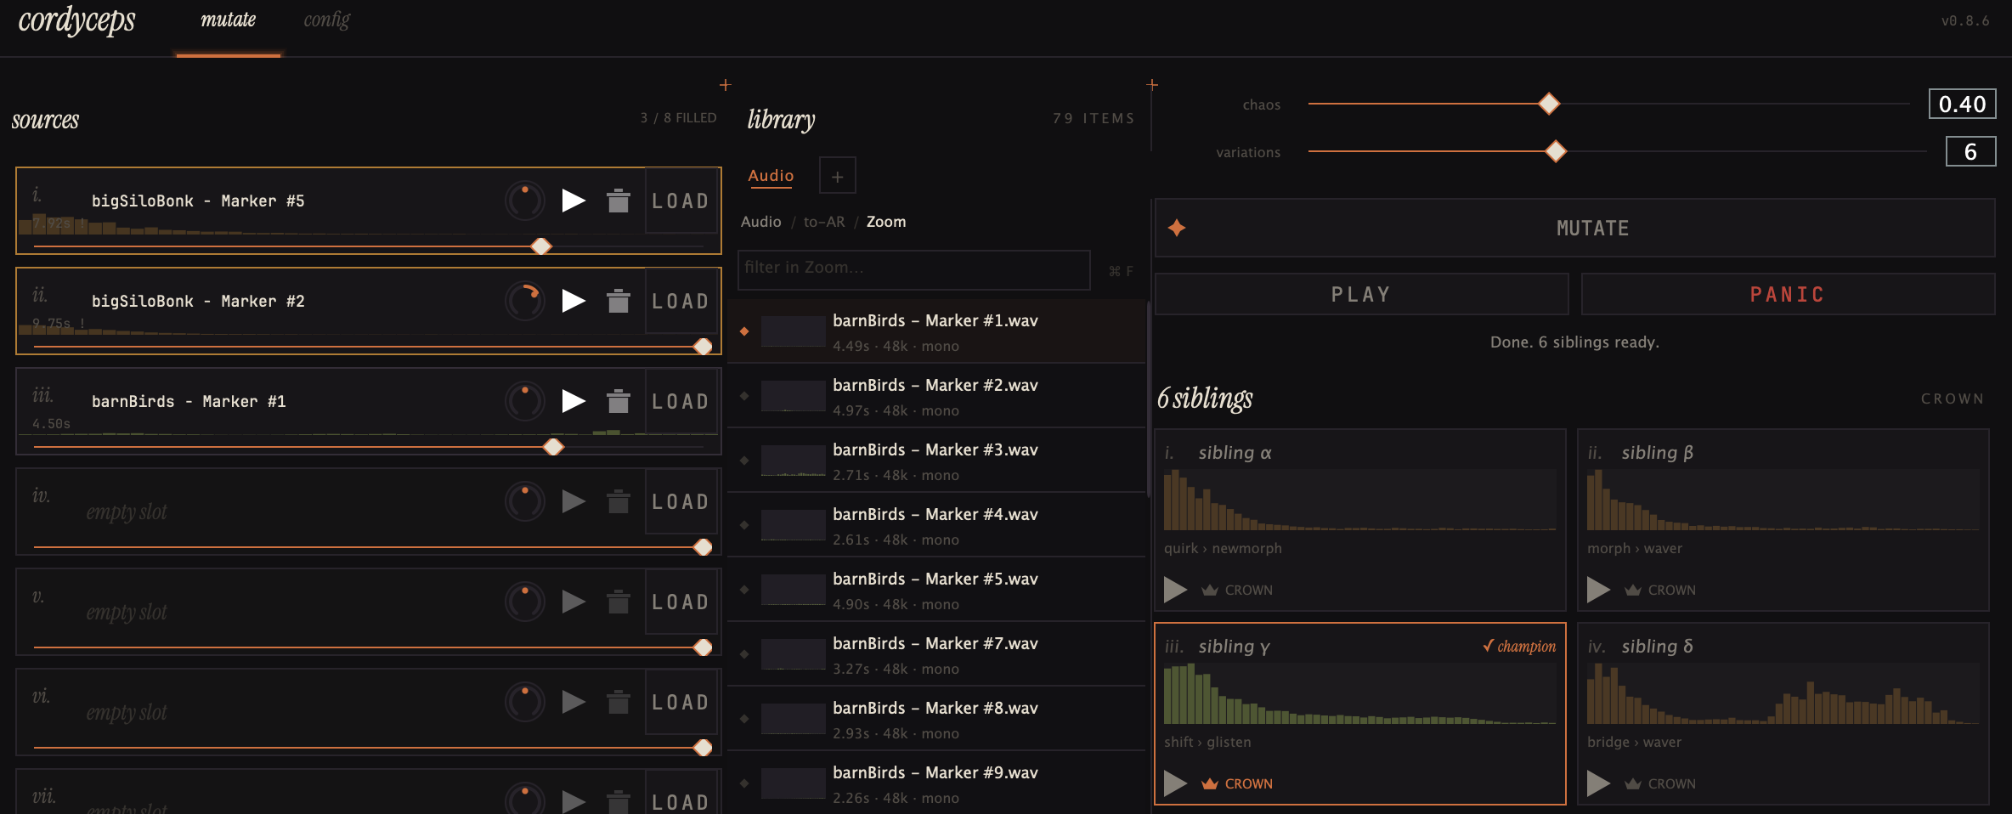Focus the filter in Zoom field
This screenshot has height=814, width=2012.
pos(913,269)
